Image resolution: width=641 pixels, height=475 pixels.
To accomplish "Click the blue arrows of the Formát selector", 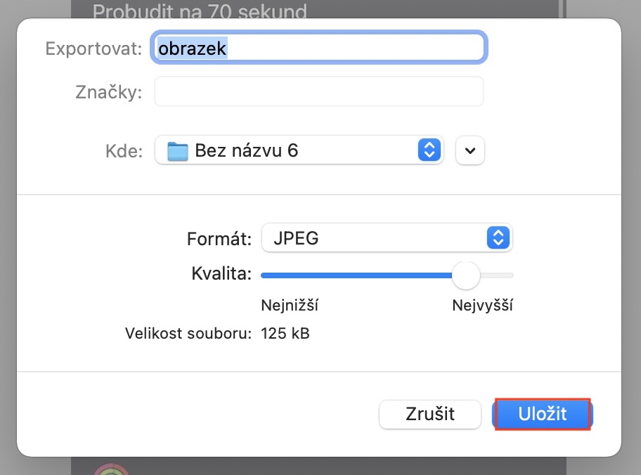I will 497,238.
